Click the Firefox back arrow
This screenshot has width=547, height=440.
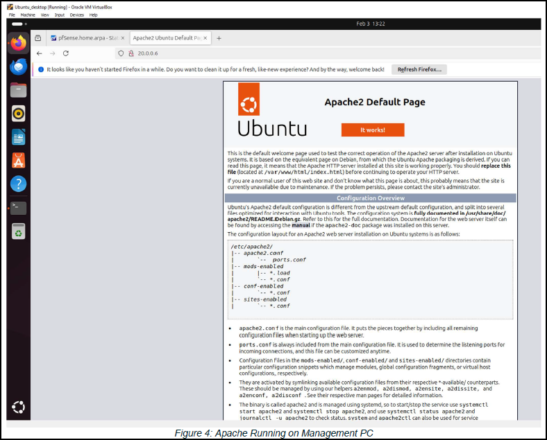click(39, 53)
